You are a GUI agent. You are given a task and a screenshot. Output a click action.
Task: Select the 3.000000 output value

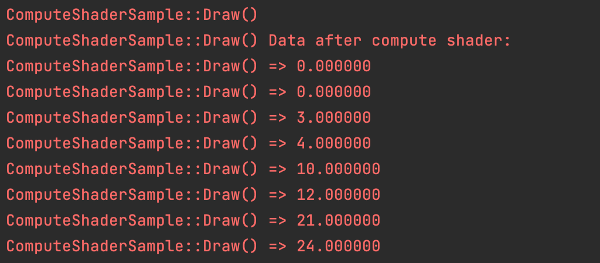(x=333, y=118)
